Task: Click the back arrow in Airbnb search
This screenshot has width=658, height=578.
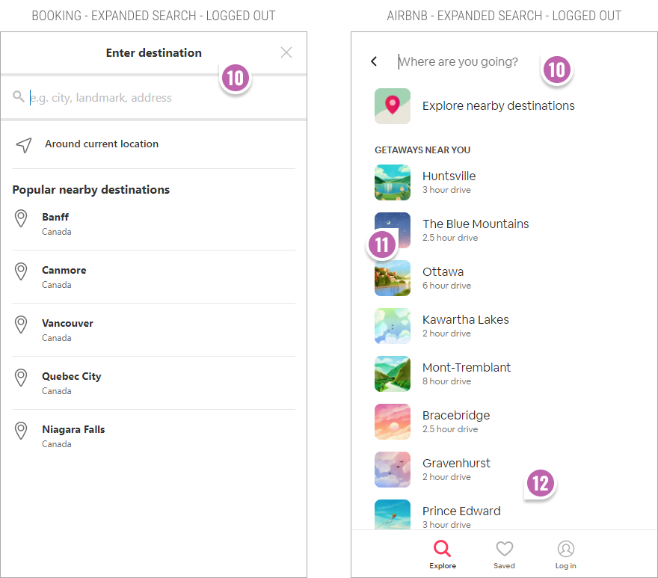Action: (374, 61)
